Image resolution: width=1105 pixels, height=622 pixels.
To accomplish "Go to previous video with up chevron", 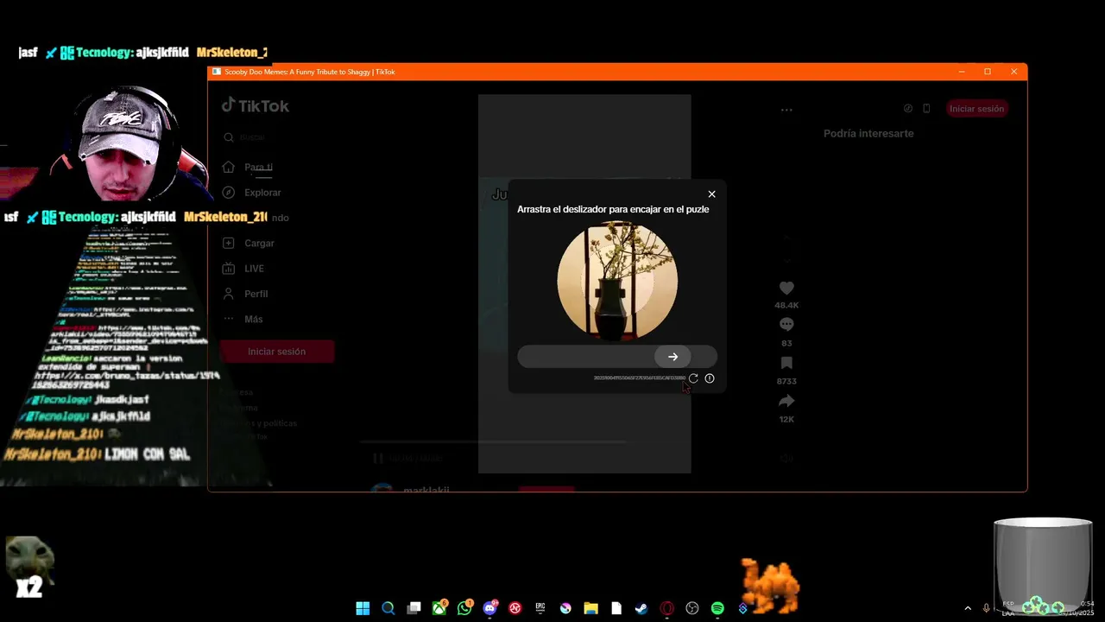I will (786, 237).
